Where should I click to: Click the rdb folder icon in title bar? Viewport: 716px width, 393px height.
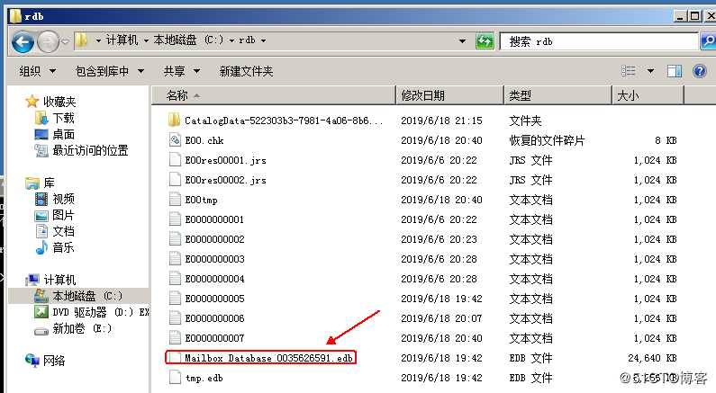[15, 16]
